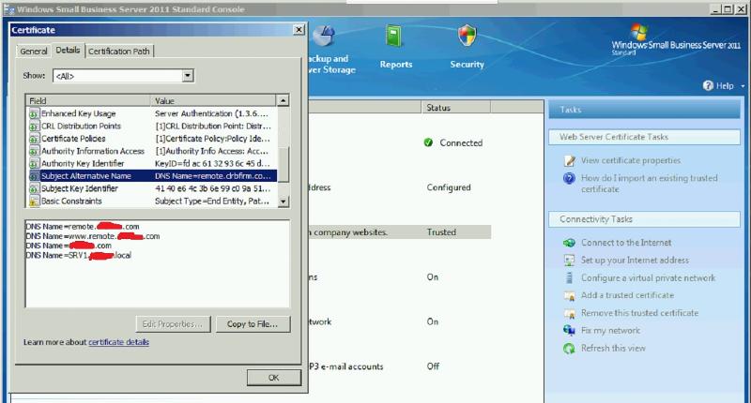Open the Help menu arrow
The image size is (751, 403).
743,86
